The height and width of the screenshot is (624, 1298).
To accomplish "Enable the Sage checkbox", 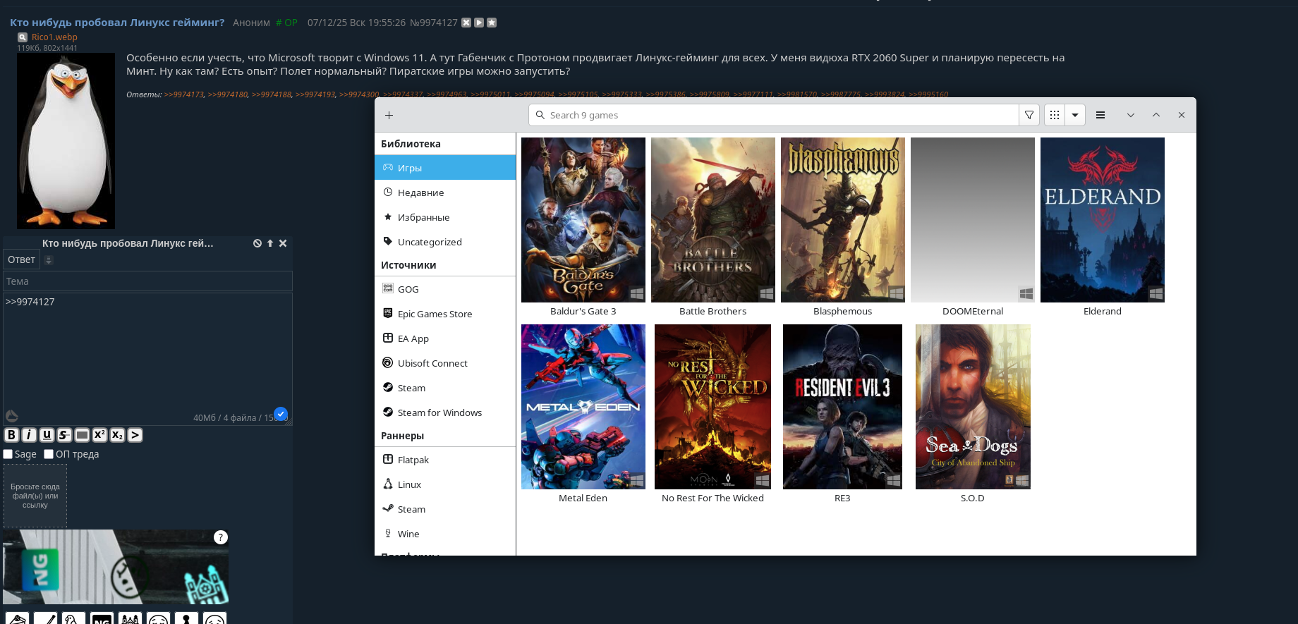I will pos(8,454).
